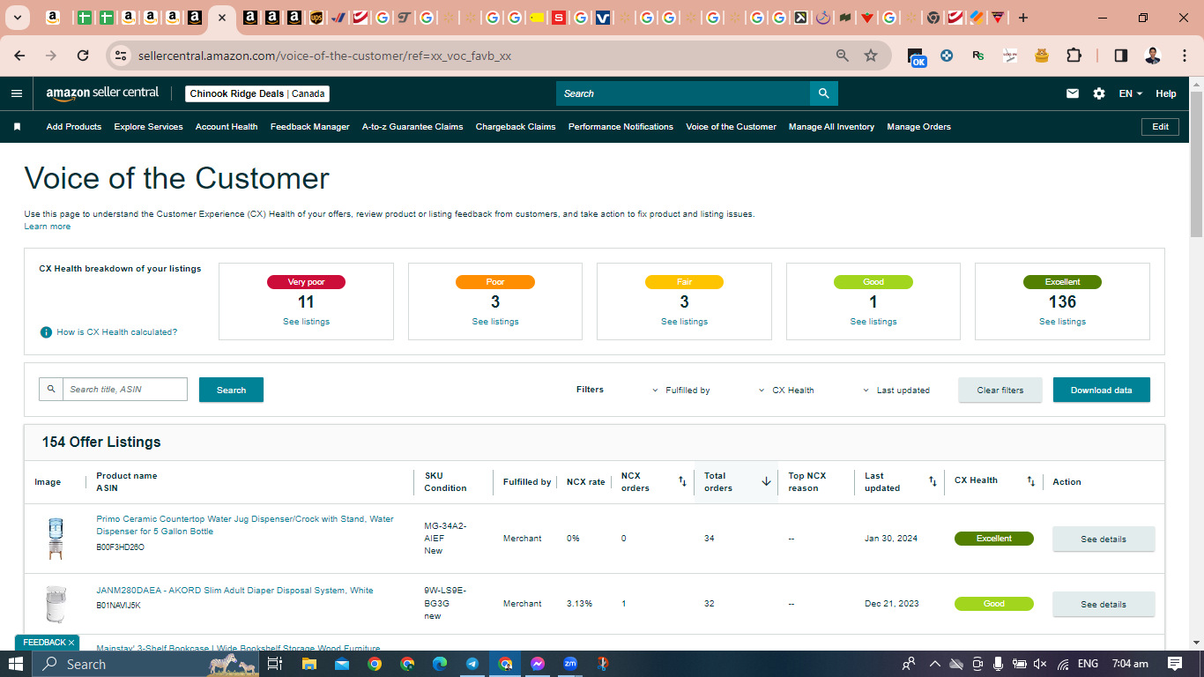Click the ASIN text B00F3HD26O

120,547
